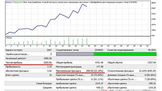Select gross profit value 4731.40
The image size is (162, 91).
coord(99,63)
